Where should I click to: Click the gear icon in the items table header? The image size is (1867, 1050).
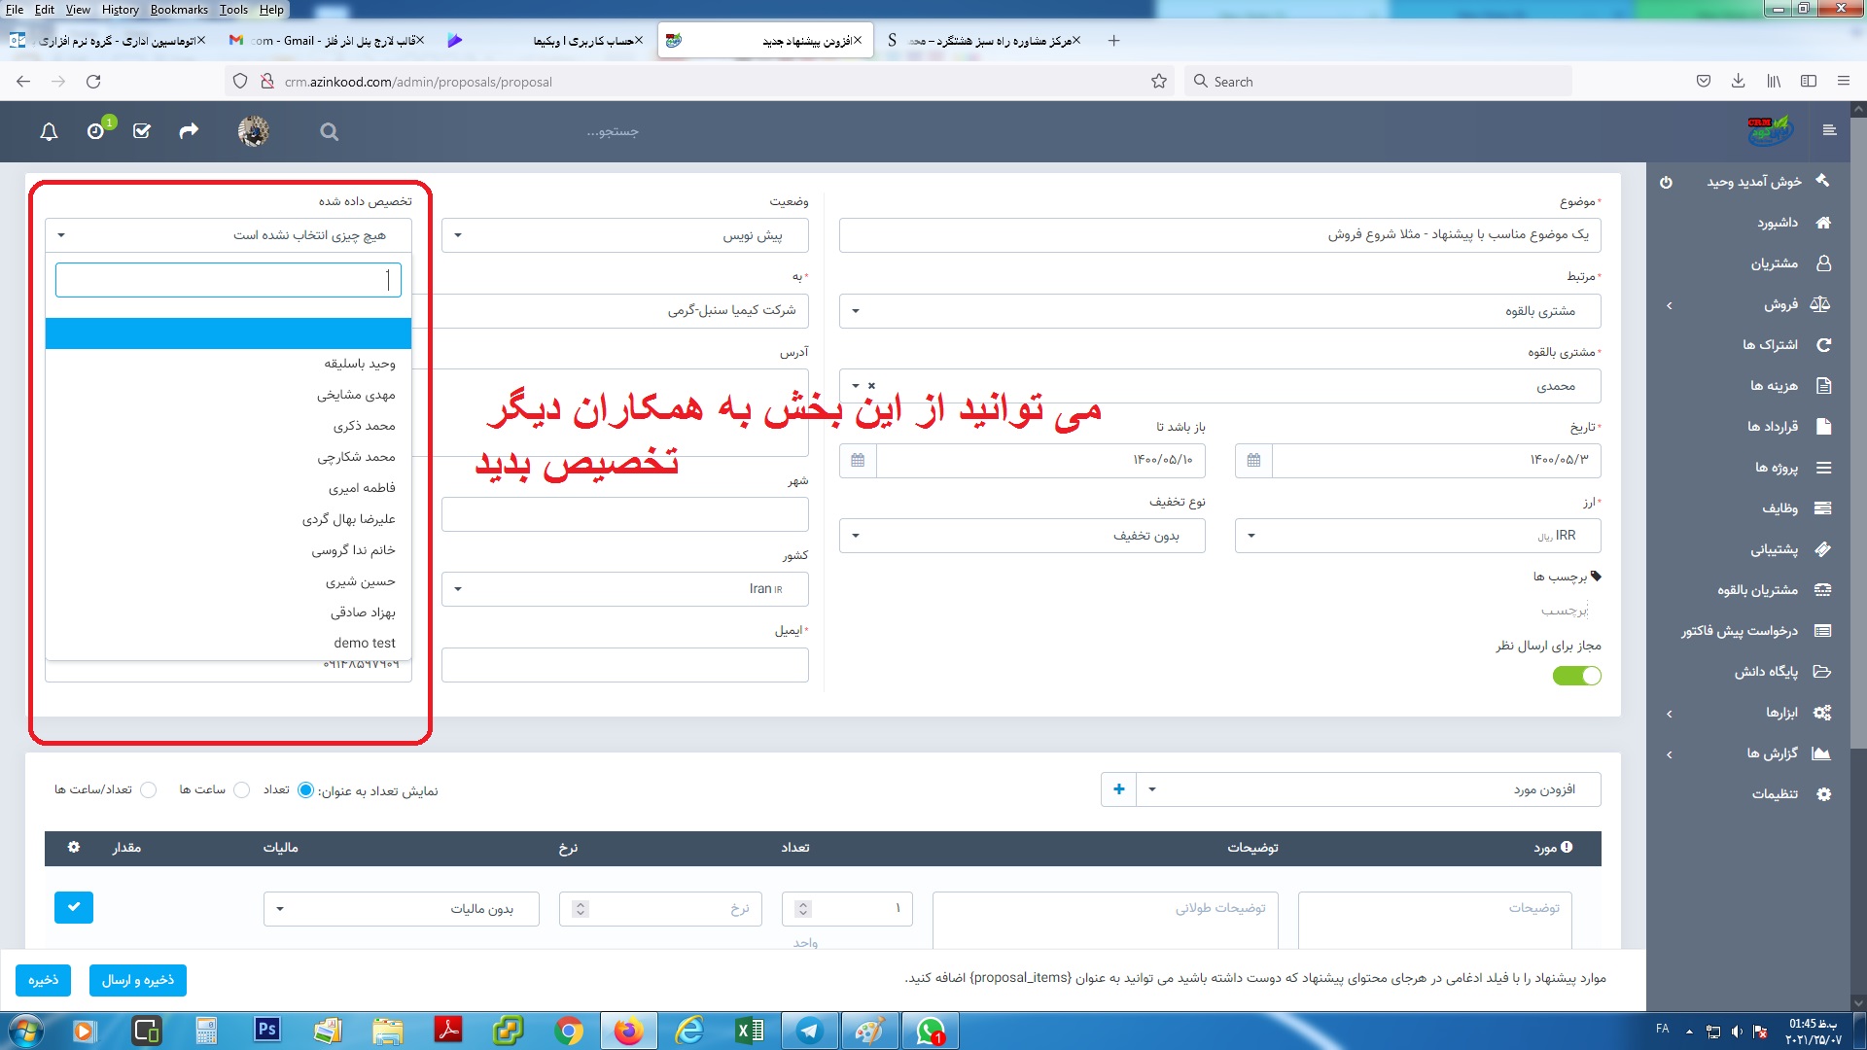[74, 848]
